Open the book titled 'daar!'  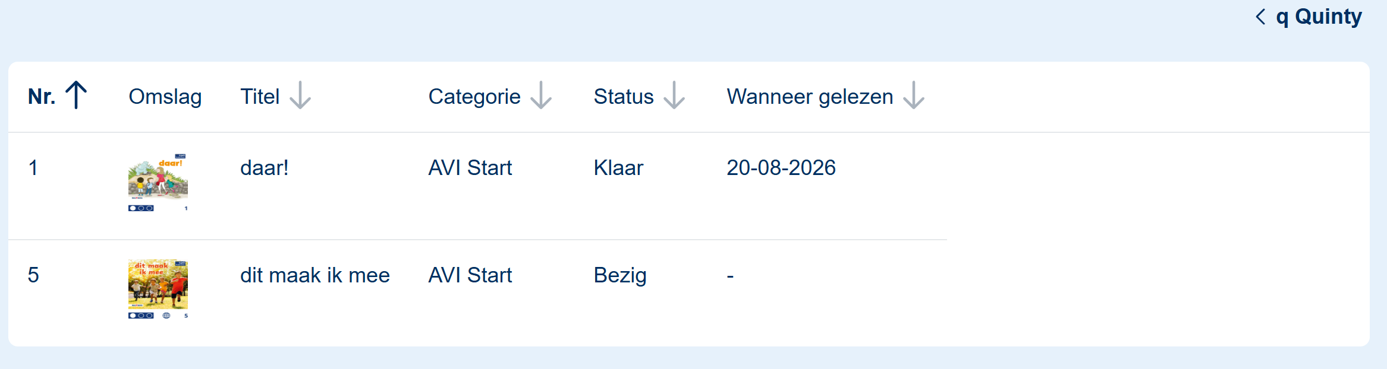point(265,168)
